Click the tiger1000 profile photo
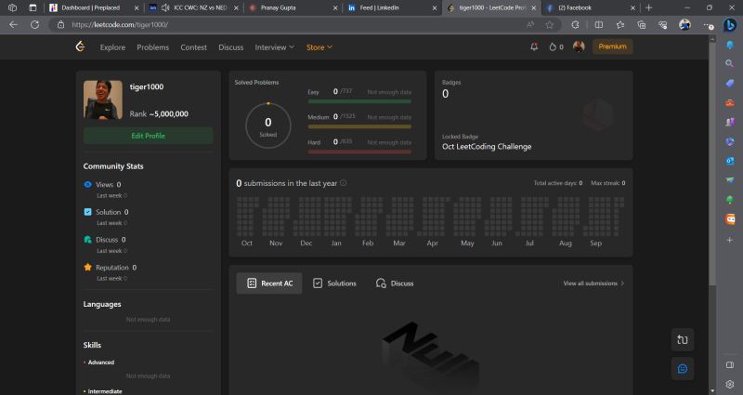 (103, 99)
